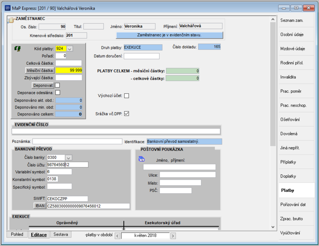Open Jiná nepřít. section
This screenshot has height=246, width=319.
coord(296,148)
